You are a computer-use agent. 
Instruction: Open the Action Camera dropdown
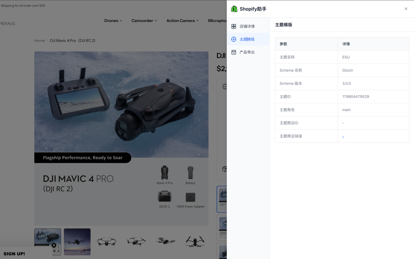click(x=182, y=20)
